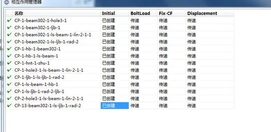Click Initial cell for CP-1-hole3-1-ls-beam-1-lin-2-1-1
271x132 pixels.
115,70
